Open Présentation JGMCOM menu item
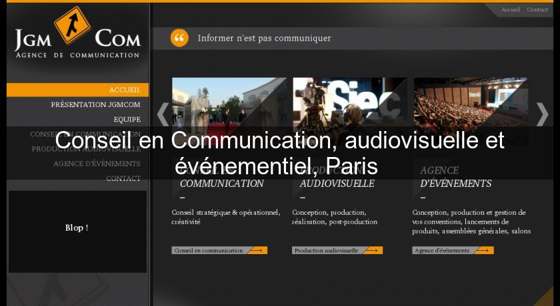 (95, 104)
